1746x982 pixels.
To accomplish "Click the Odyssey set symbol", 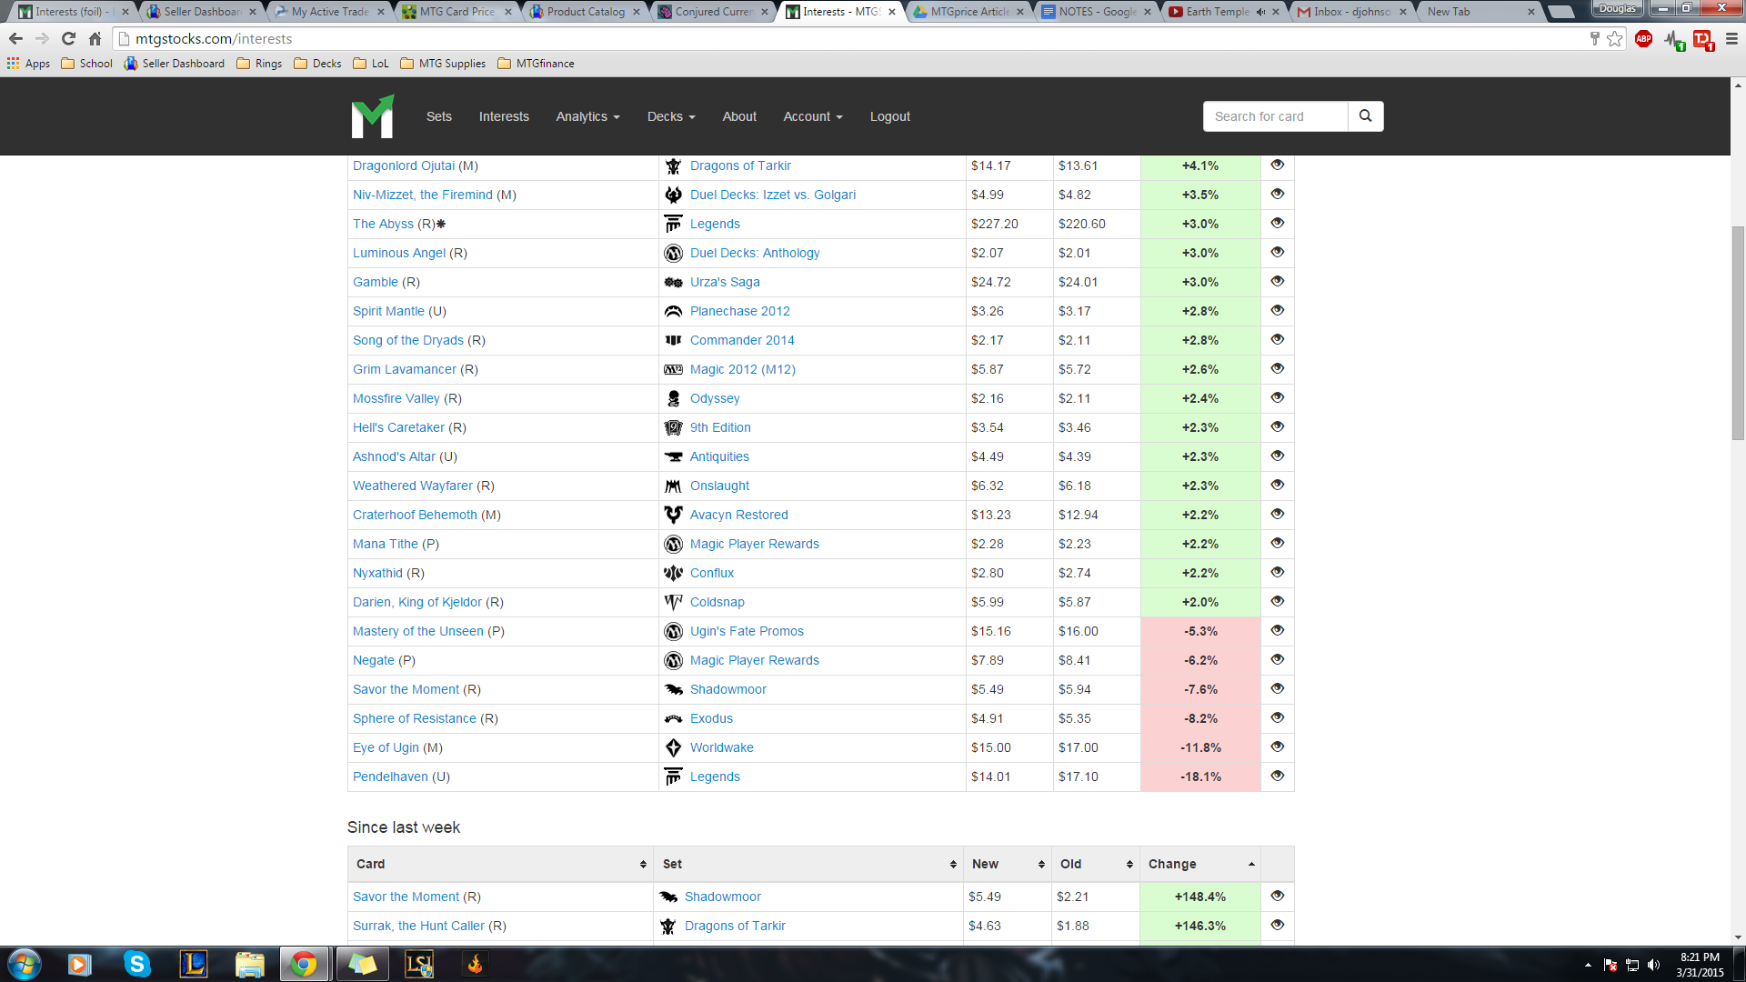I will click(673, 398).
